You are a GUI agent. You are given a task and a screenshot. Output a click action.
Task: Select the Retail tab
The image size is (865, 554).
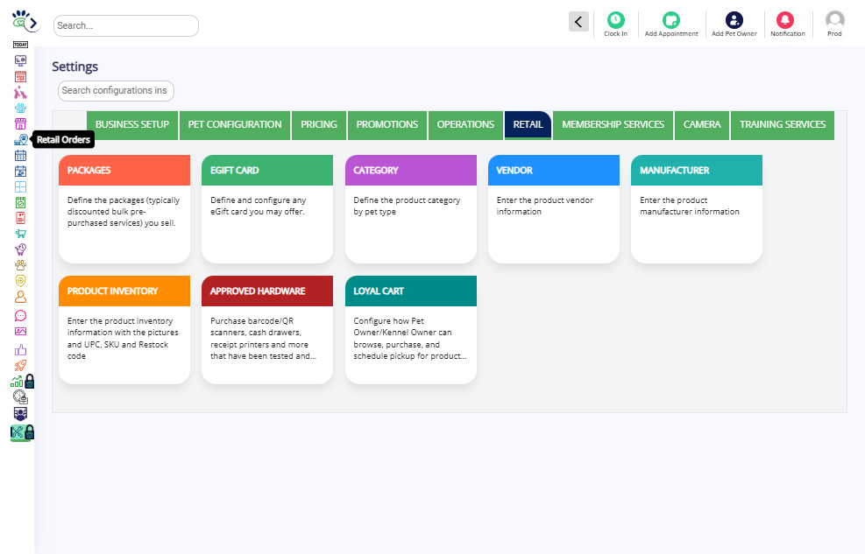coord(528,125)
